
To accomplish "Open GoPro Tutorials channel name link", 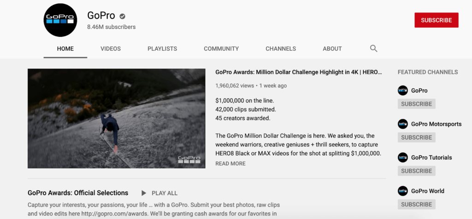I will [x=431, y=157].
